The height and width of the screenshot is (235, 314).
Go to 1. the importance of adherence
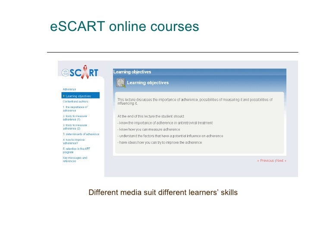coord(75,109)
